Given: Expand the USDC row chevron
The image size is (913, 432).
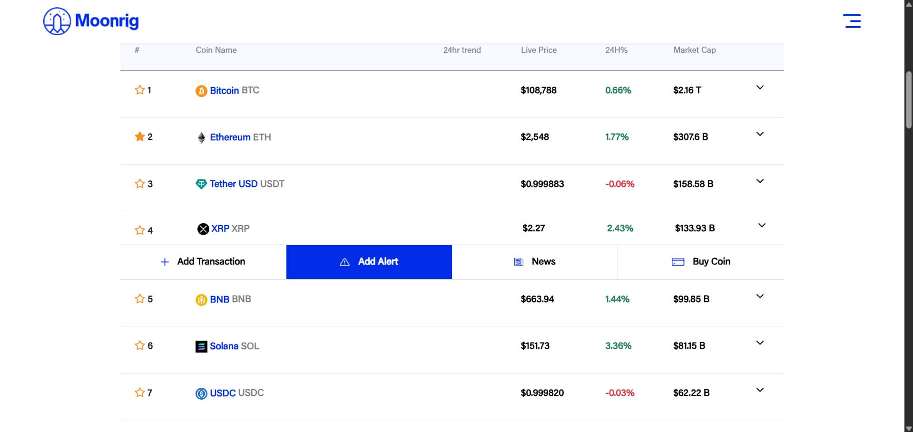Looking at the screenshot, I should point(760,390).
